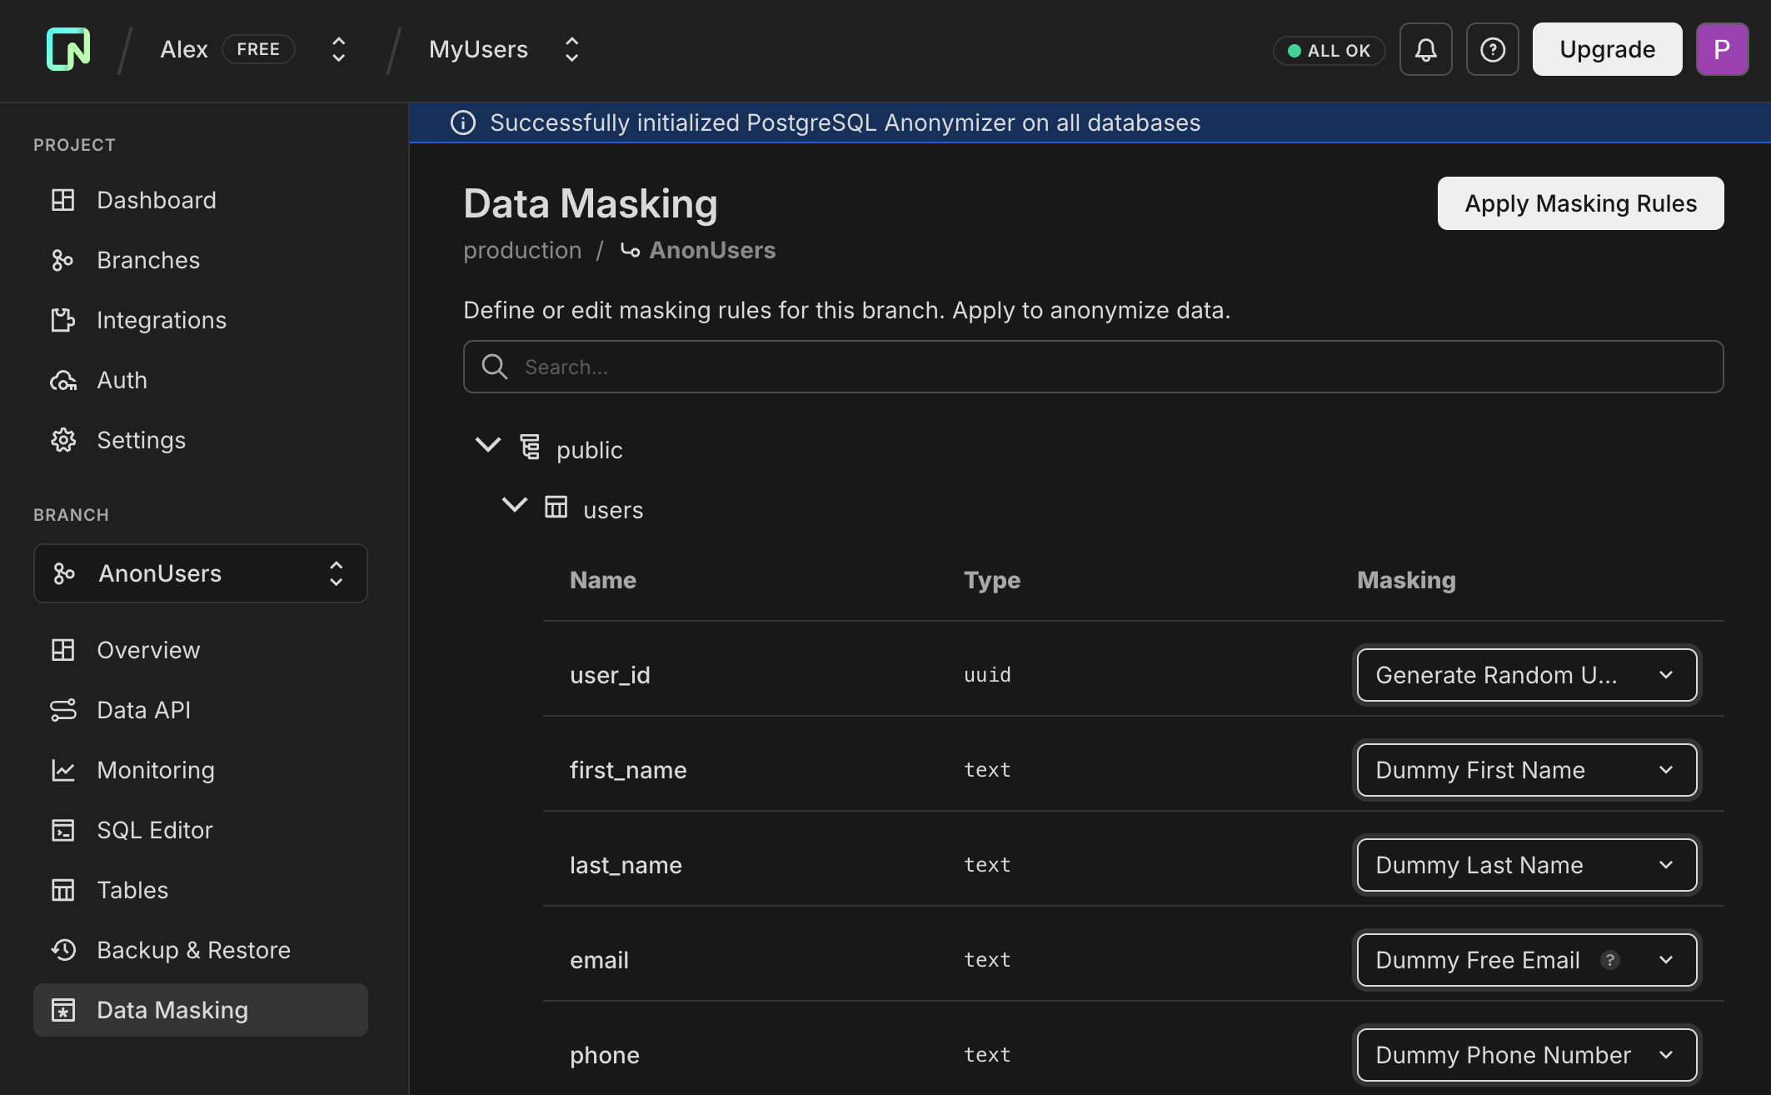Click the Upgrade button
Viewport: 1771px width, 1095px height.
pos(1606,48)
